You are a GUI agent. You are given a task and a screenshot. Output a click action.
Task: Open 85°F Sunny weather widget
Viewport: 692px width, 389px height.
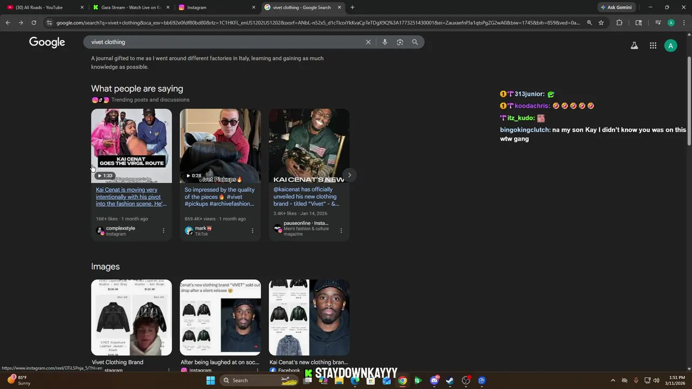coord(18,380)
